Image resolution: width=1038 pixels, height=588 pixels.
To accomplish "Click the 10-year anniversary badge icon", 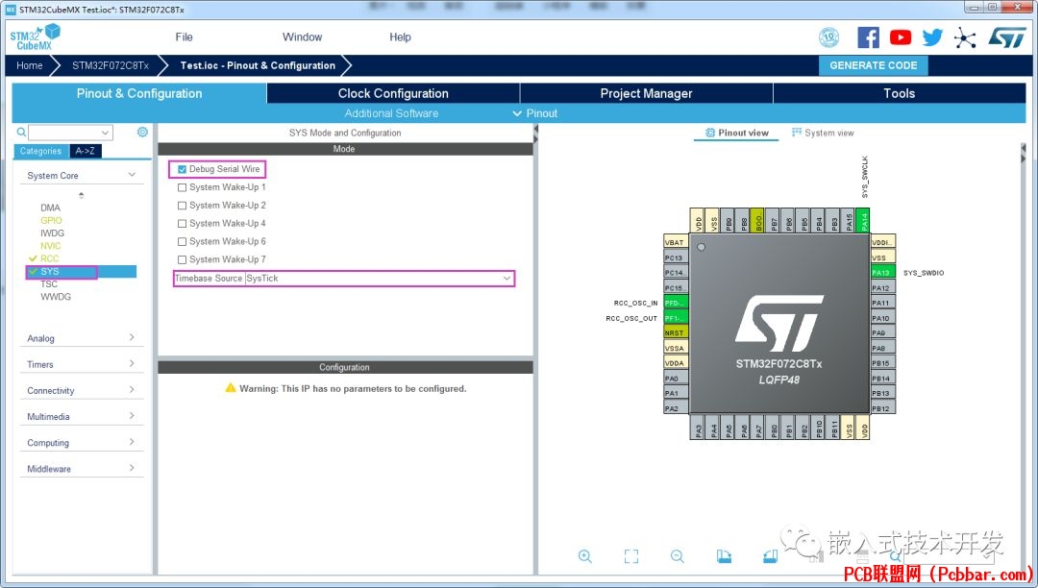I will point(828,37).
